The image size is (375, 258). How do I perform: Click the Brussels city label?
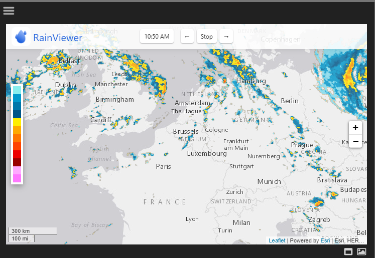click(186, 132)
